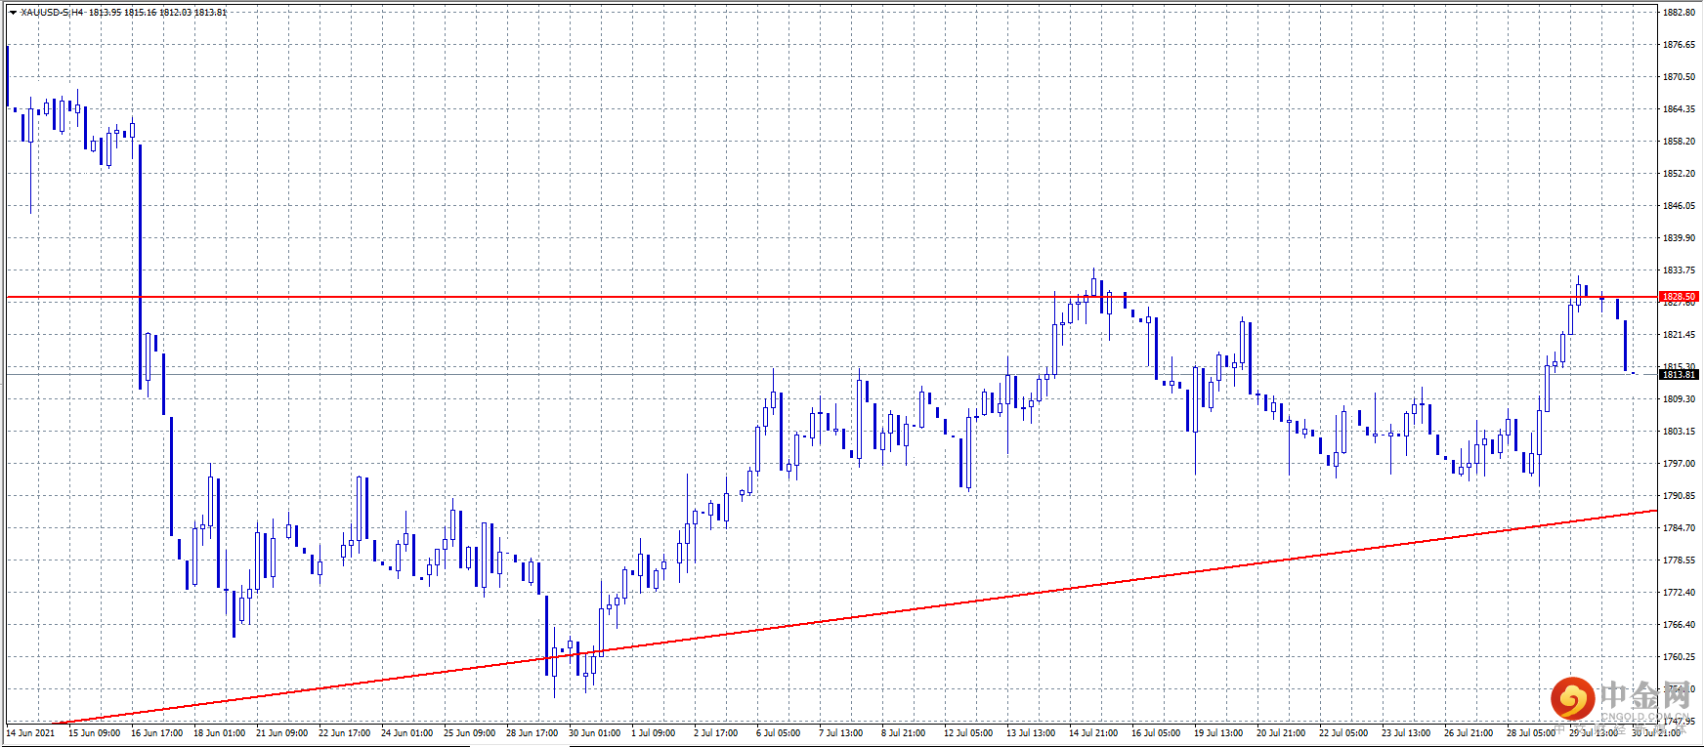Click the 15 Jun 09:00 time label
This screenshot has height=747, width=1704.
point(95,733)
